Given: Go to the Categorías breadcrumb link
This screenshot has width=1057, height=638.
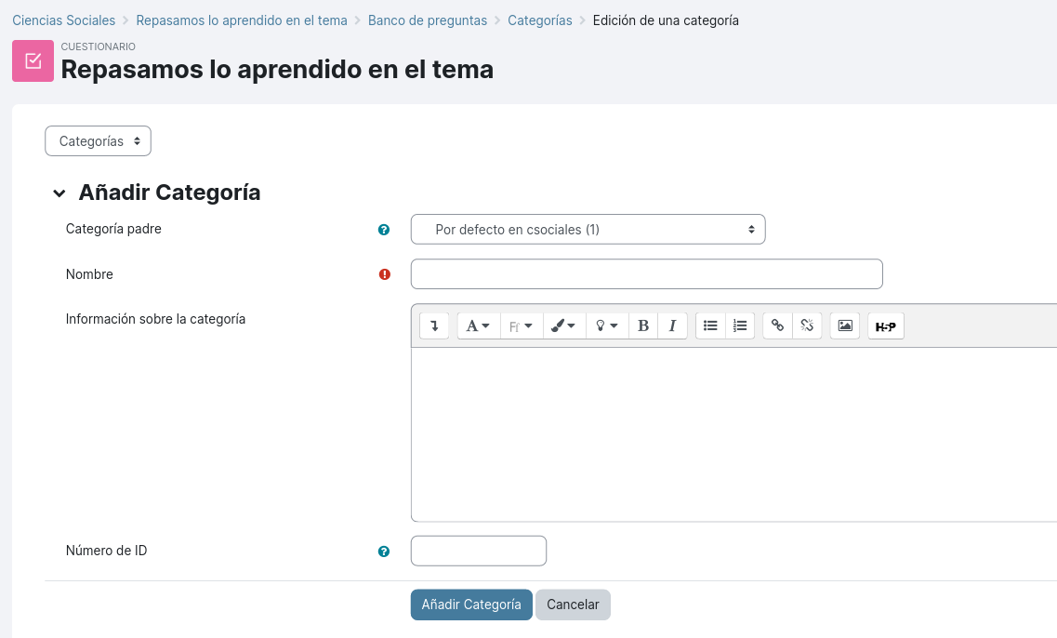Looking at the screenshot, I should point(540,20).
